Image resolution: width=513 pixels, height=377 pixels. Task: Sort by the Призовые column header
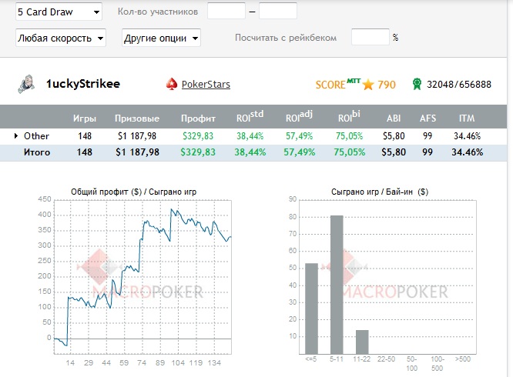(x=137, y=118)
